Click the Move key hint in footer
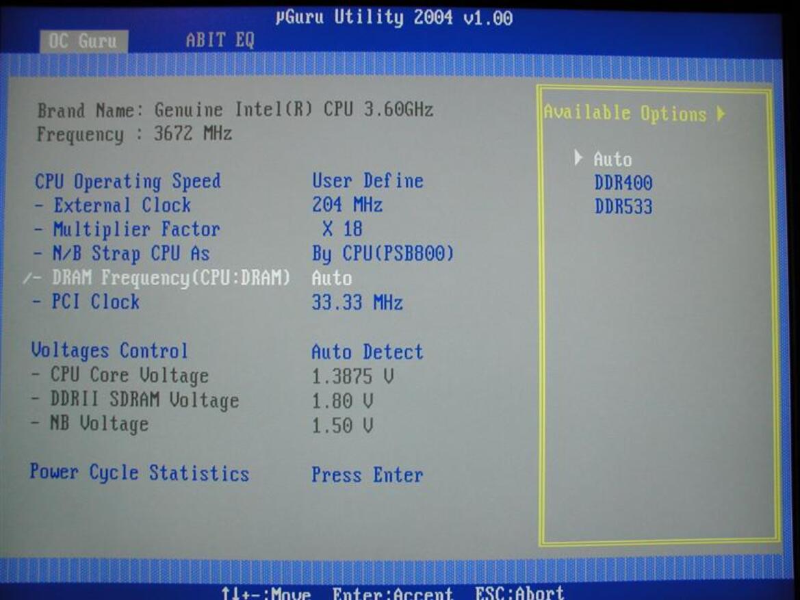Screen dimensions: 800x600 click(266, 593)
